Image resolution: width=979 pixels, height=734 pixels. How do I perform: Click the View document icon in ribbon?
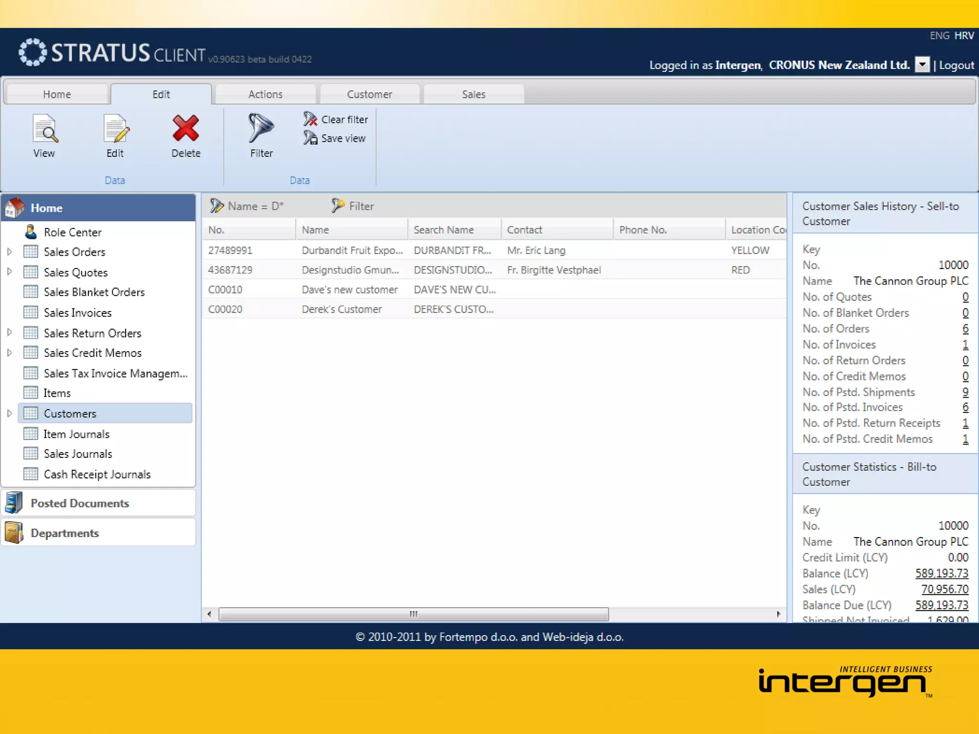pos(45,129)
